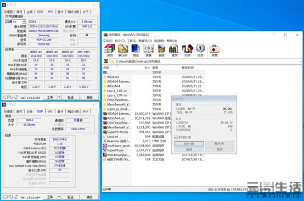
Task: Open 工具 dropdown arrow in SPD CPU-Z window
Action: [x=59, y=97]
